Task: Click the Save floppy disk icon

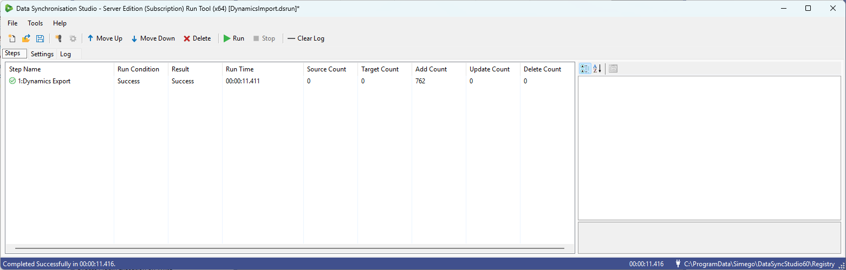Action: pos(40,38)
